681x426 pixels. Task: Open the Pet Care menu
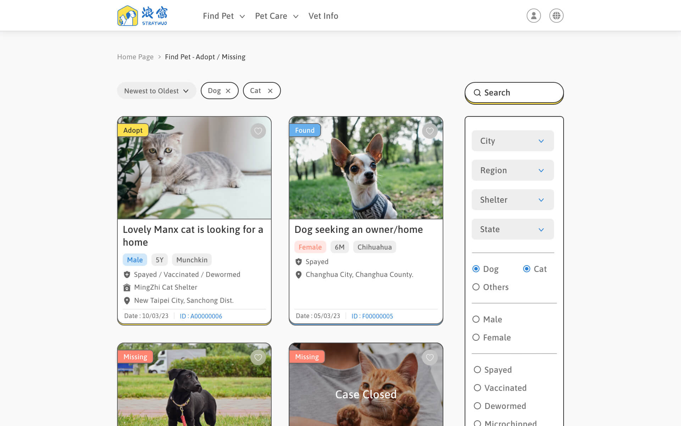pos(276,15)
